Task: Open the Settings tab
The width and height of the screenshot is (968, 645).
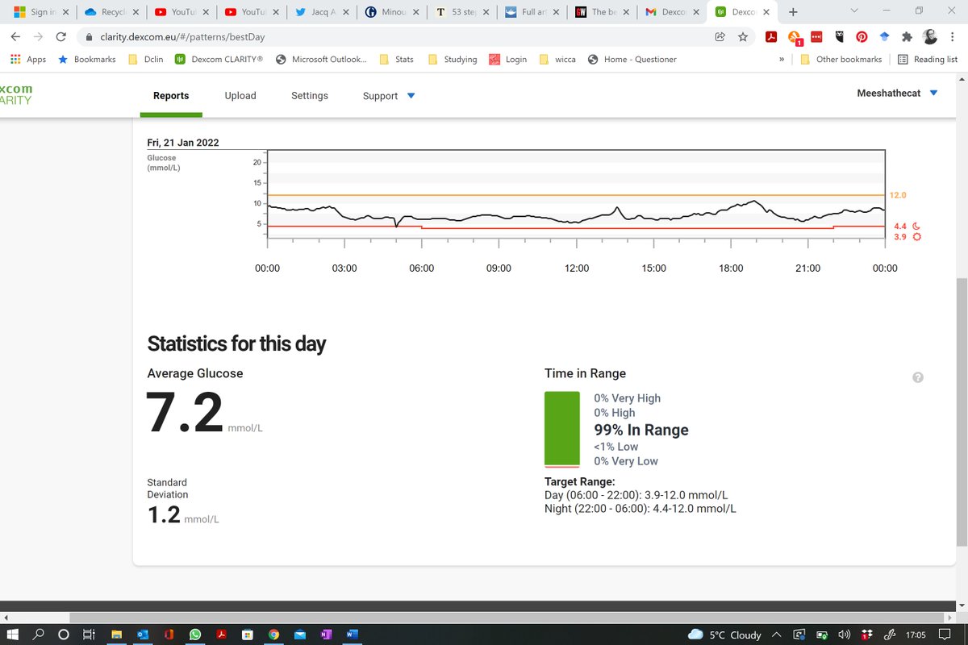Action: pos(309,95)
